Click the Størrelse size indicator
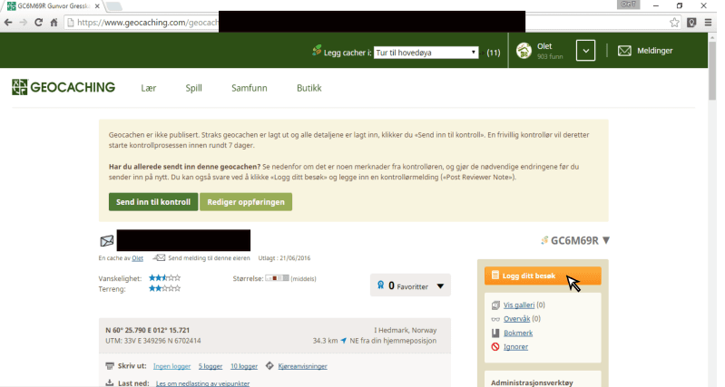The image size is (725, 387). [x=277, y=278]
